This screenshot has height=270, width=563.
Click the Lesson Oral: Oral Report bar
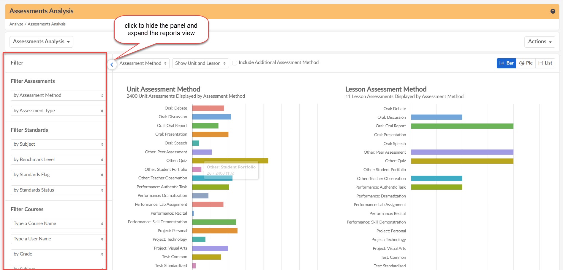(x=462, y=126)
